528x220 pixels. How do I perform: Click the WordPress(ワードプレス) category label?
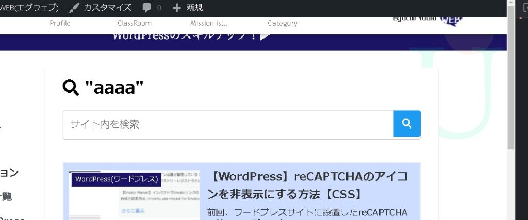click(x=116, y=179)
